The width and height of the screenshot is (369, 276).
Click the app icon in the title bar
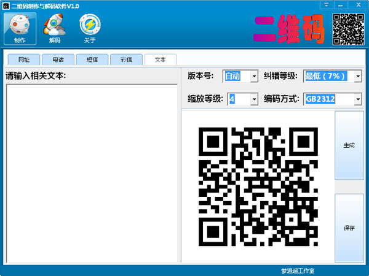tap(6, 6)
